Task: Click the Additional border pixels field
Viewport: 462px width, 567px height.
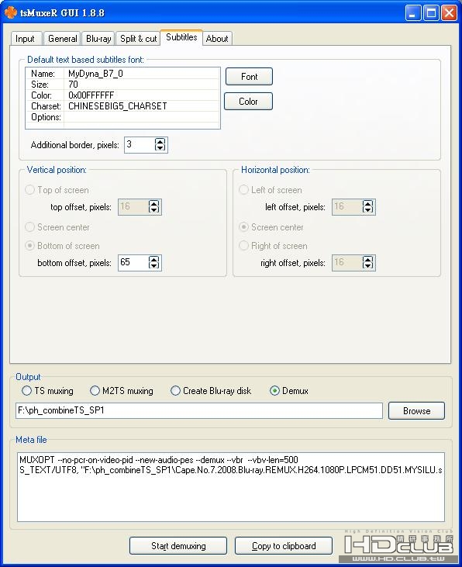Action: [140, 144]
